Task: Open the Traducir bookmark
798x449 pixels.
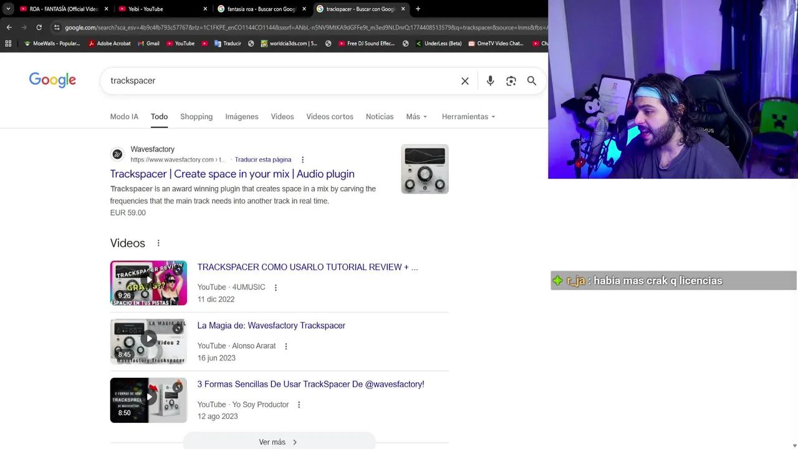Action: pos(228,44)
